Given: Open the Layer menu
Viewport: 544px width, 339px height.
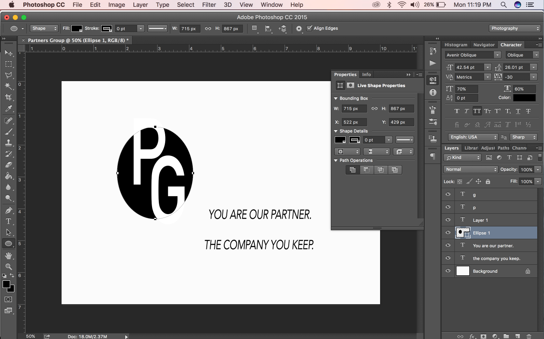Looking at the screenshot, I should (140, 5).
